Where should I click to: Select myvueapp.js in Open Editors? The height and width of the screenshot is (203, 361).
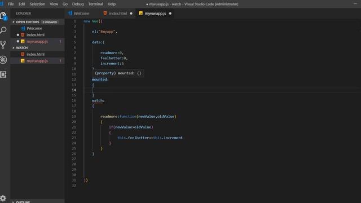coord(37,41)
